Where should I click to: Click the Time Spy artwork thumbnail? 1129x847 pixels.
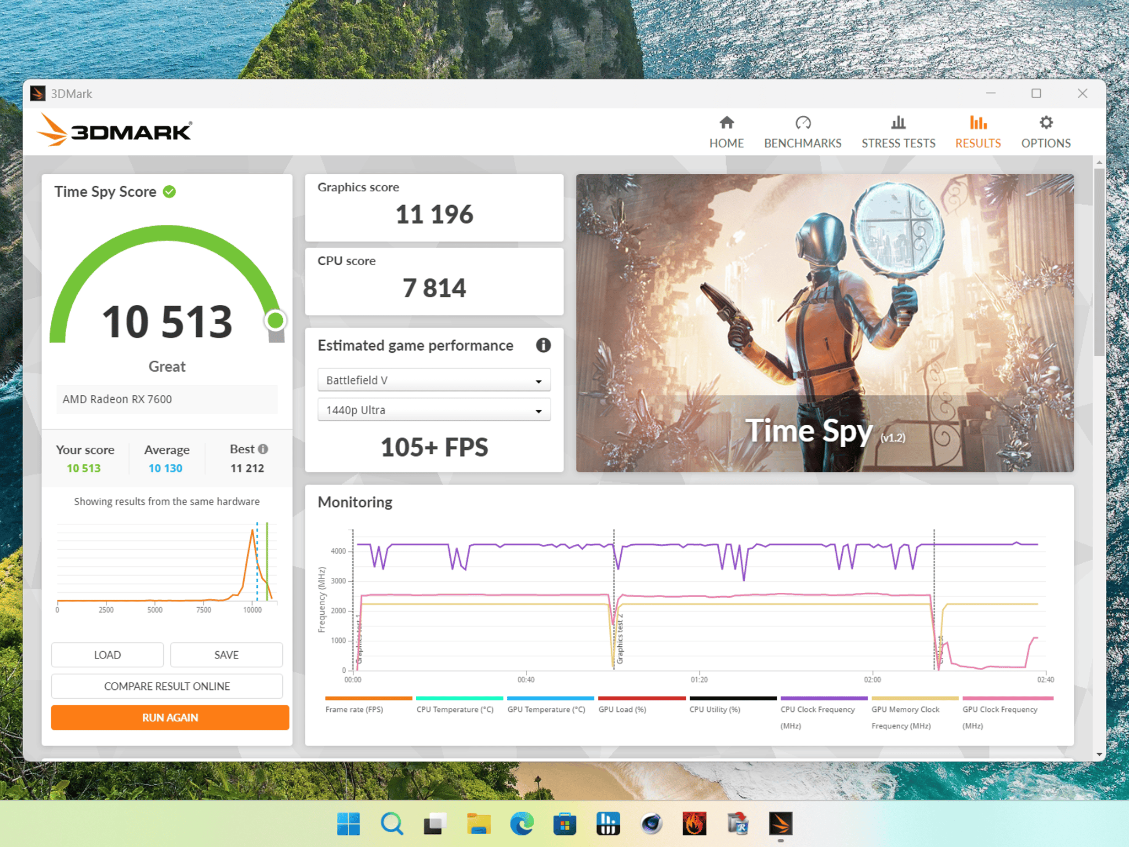point(825,323)
